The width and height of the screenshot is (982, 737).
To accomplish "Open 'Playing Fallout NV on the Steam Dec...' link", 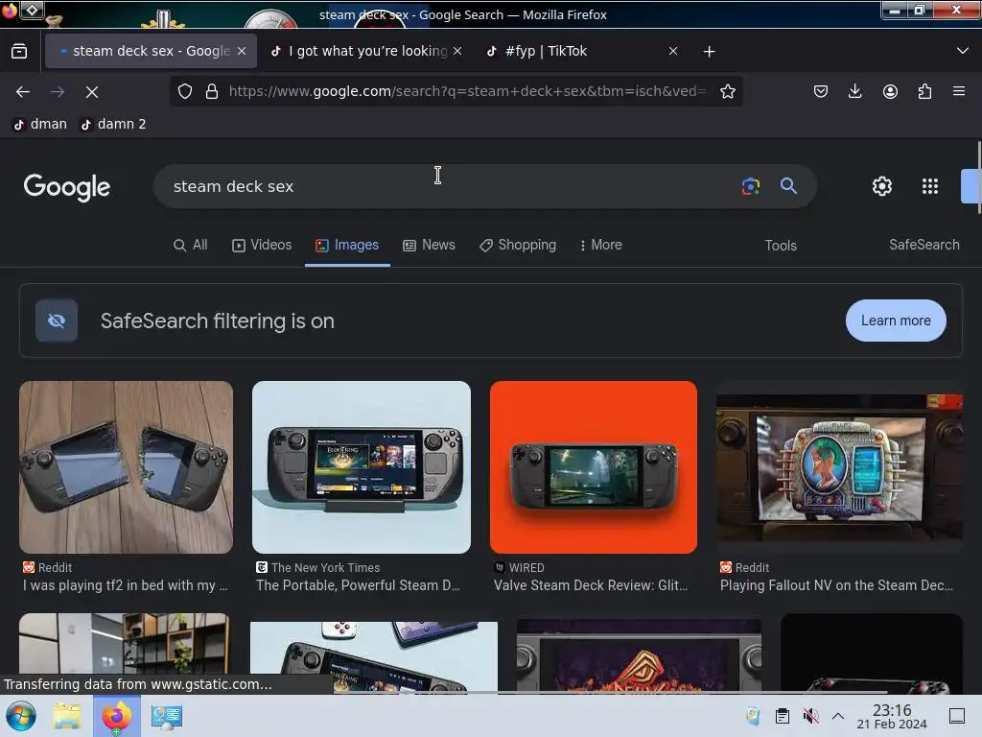I will 836,585.
